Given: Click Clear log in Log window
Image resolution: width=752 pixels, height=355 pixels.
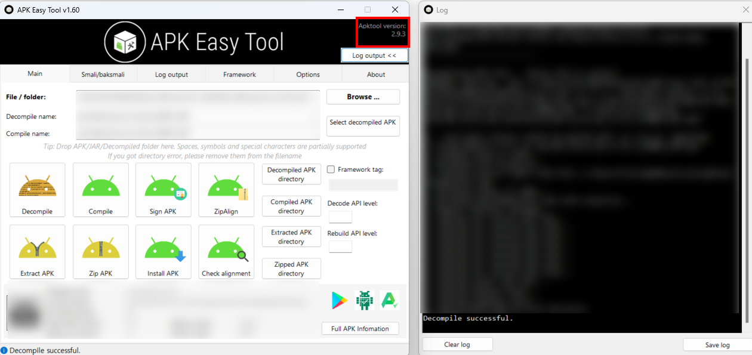Looking at the screenshot, I should 458,344.
